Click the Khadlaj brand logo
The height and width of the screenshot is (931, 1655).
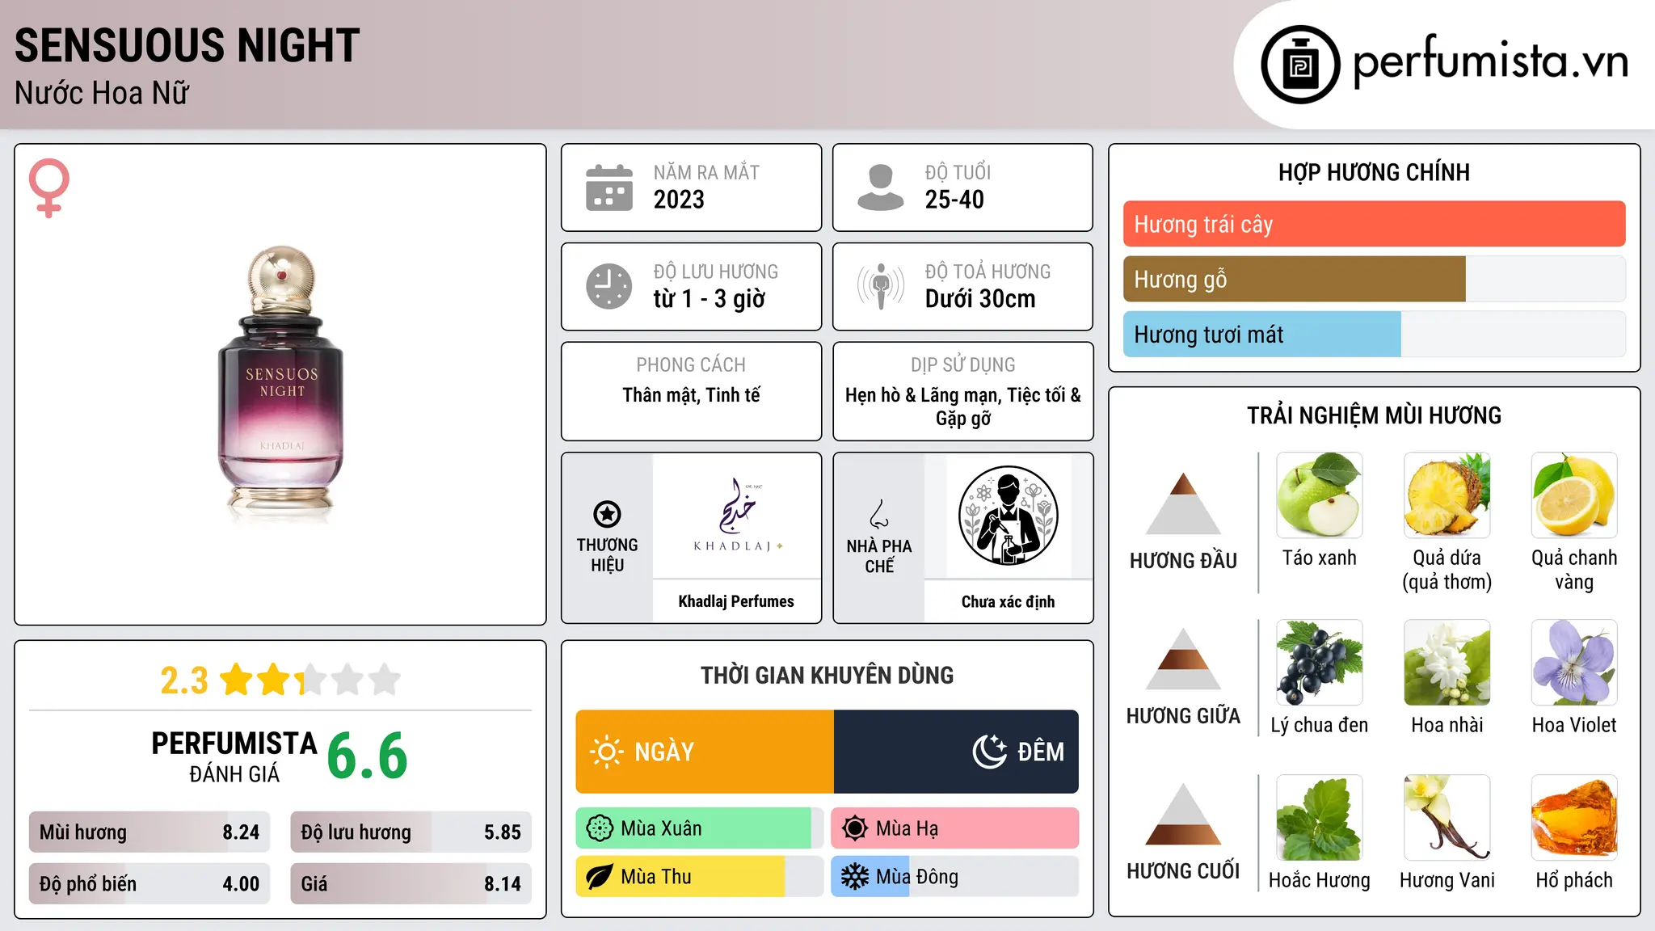[x=737, y=515]
